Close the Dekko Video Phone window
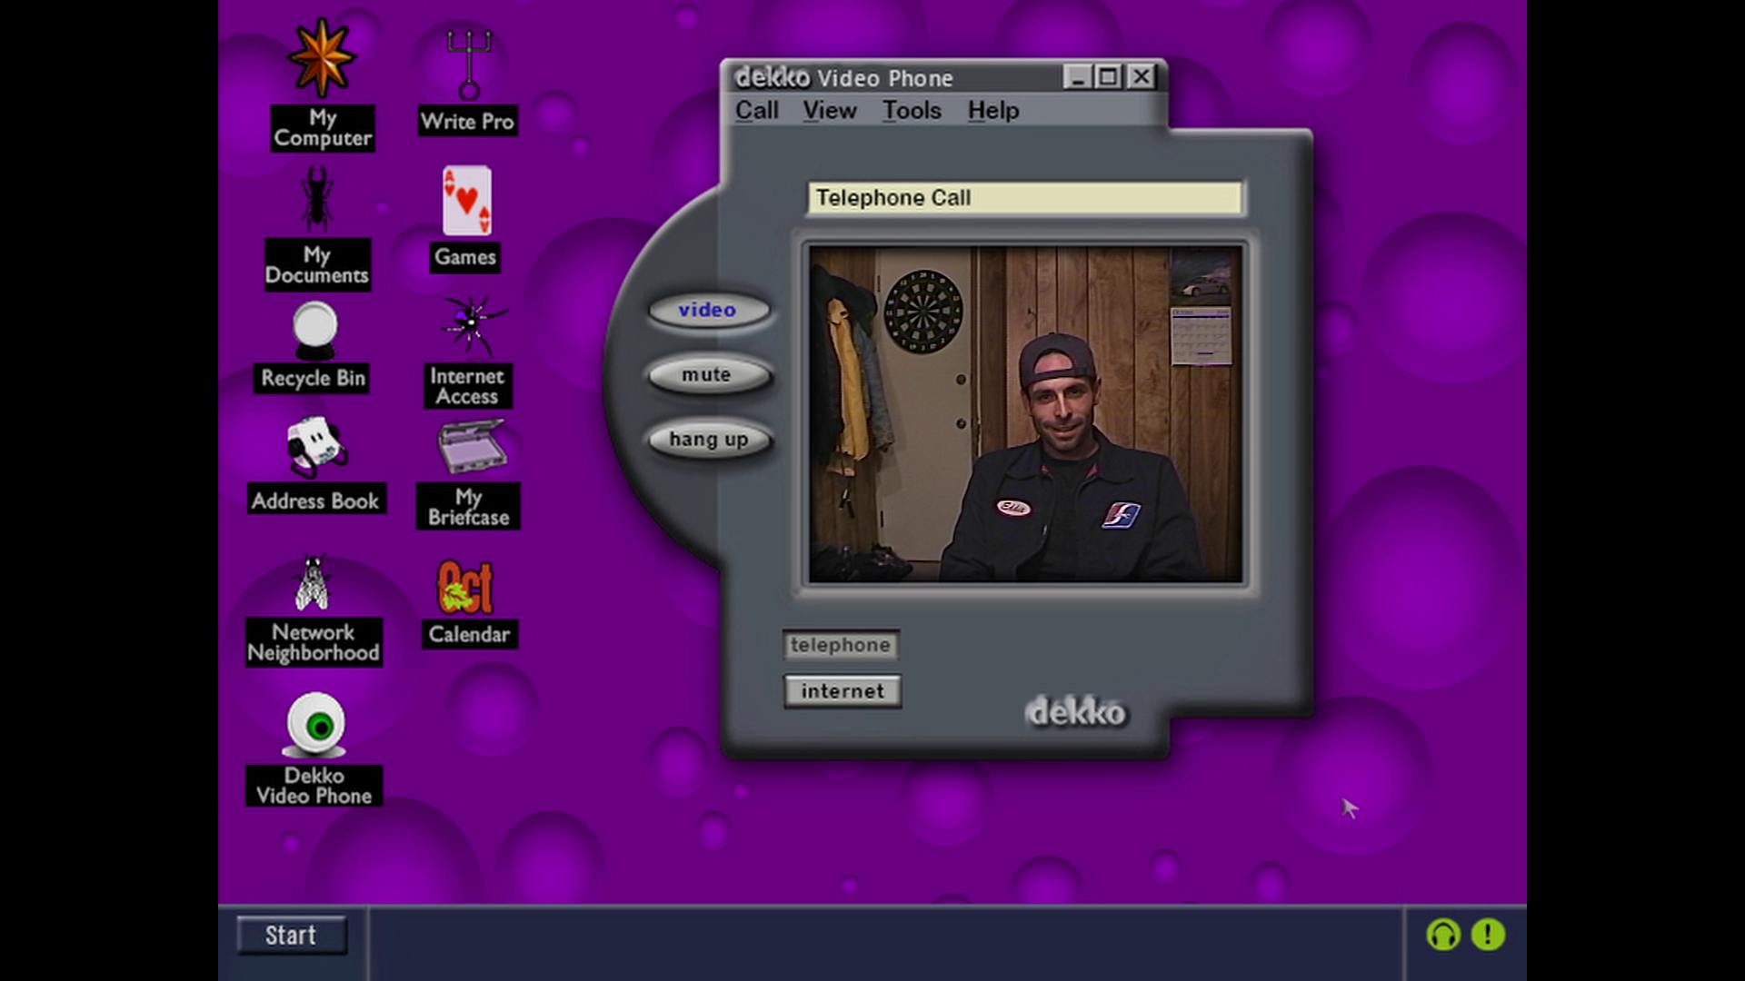This screenshot has width=1745, height=981. [x=1141, y=77]
